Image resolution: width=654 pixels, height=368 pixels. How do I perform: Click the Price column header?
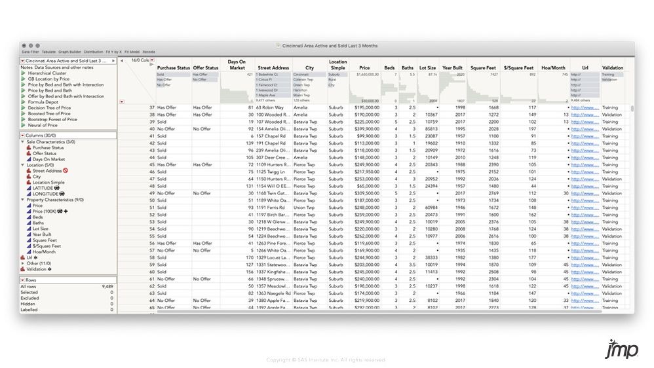tap(364, 67)
